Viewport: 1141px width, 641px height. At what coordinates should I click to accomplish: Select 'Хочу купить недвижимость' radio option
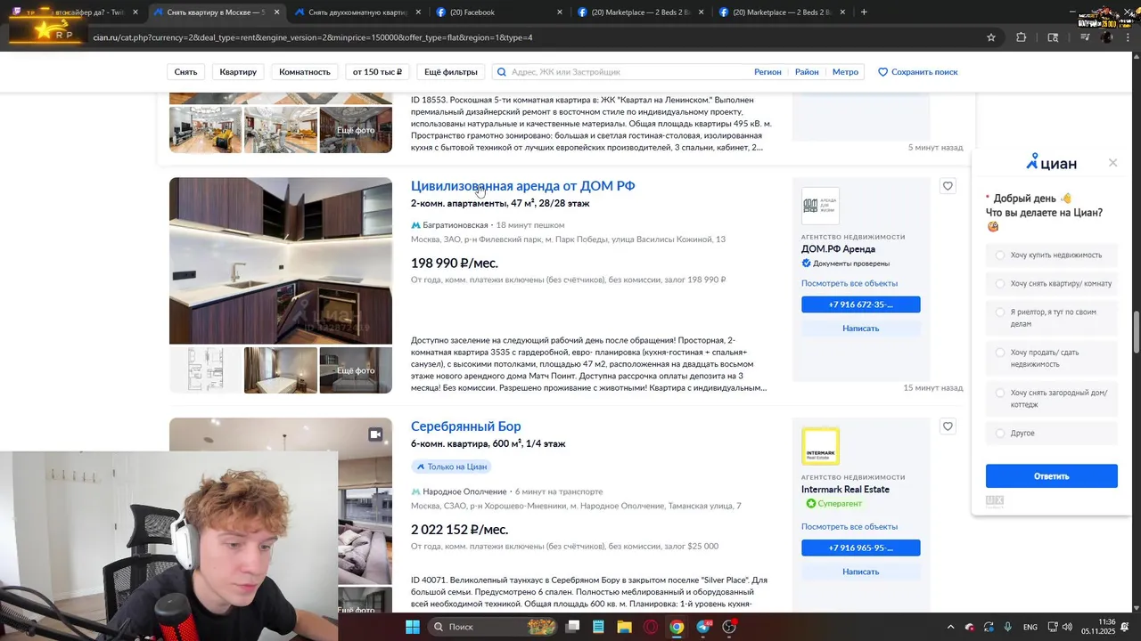point(1052,256)
